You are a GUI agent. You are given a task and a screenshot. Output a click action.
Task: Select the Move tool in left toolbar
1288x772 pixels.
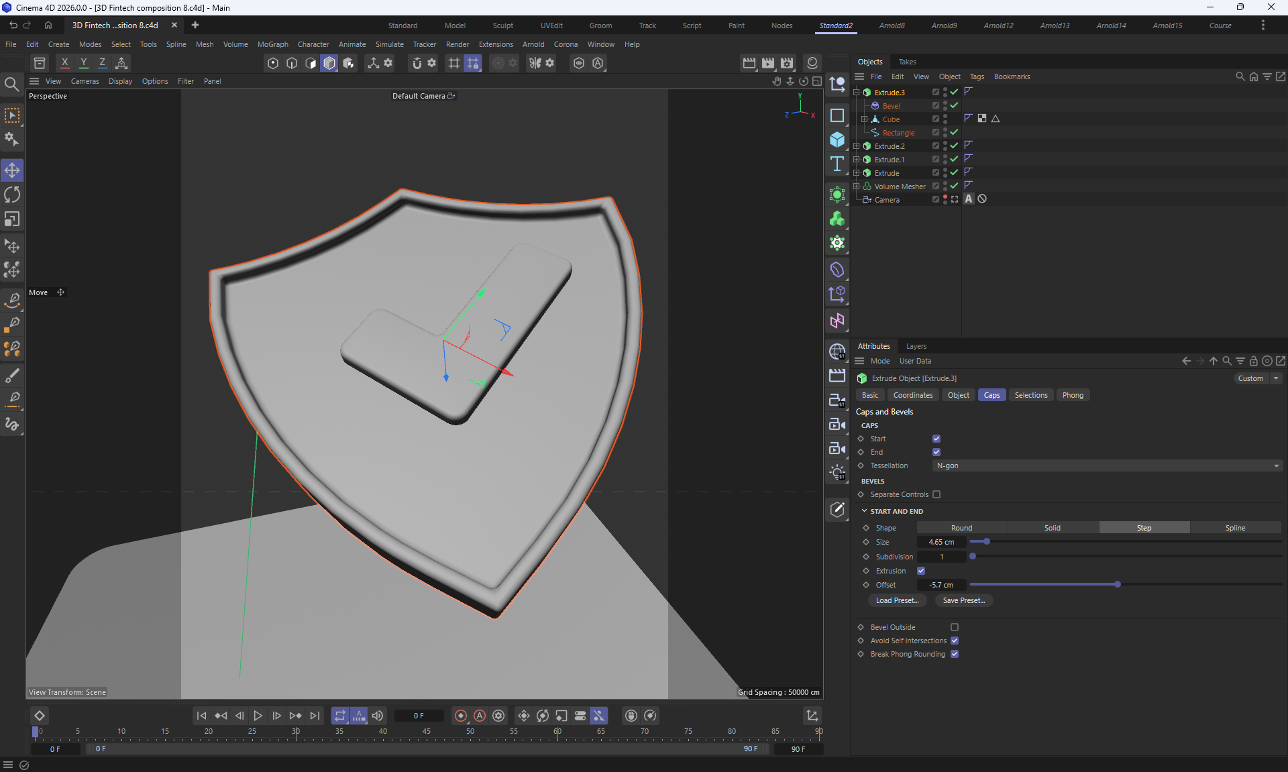click(12, 170)
